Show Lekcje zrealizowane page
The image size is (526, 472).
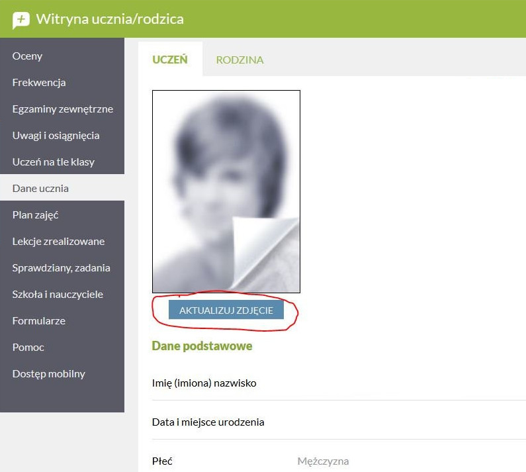62,242
